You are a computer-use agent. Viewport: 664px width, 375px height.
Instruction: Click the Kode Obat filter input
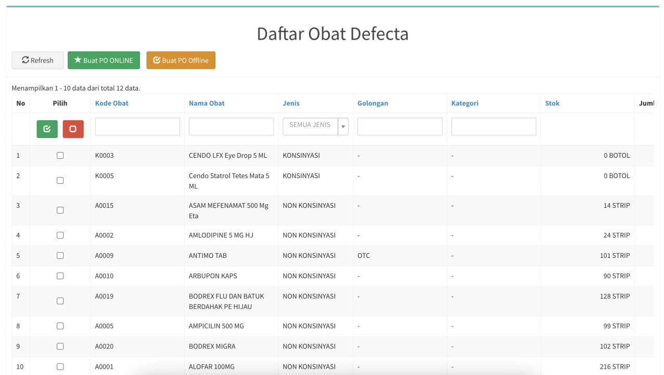137,127
